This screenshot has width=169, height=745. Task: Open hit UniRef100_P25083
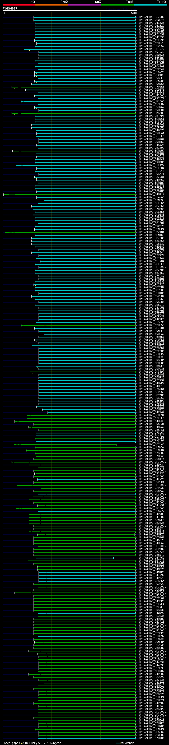[152, 81]
